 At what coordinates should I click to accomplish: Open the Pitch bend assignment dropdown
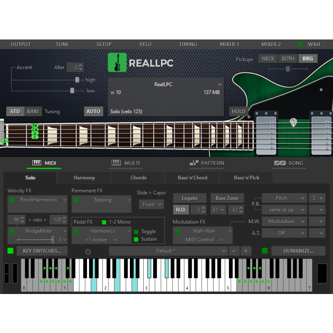point(284,198)
